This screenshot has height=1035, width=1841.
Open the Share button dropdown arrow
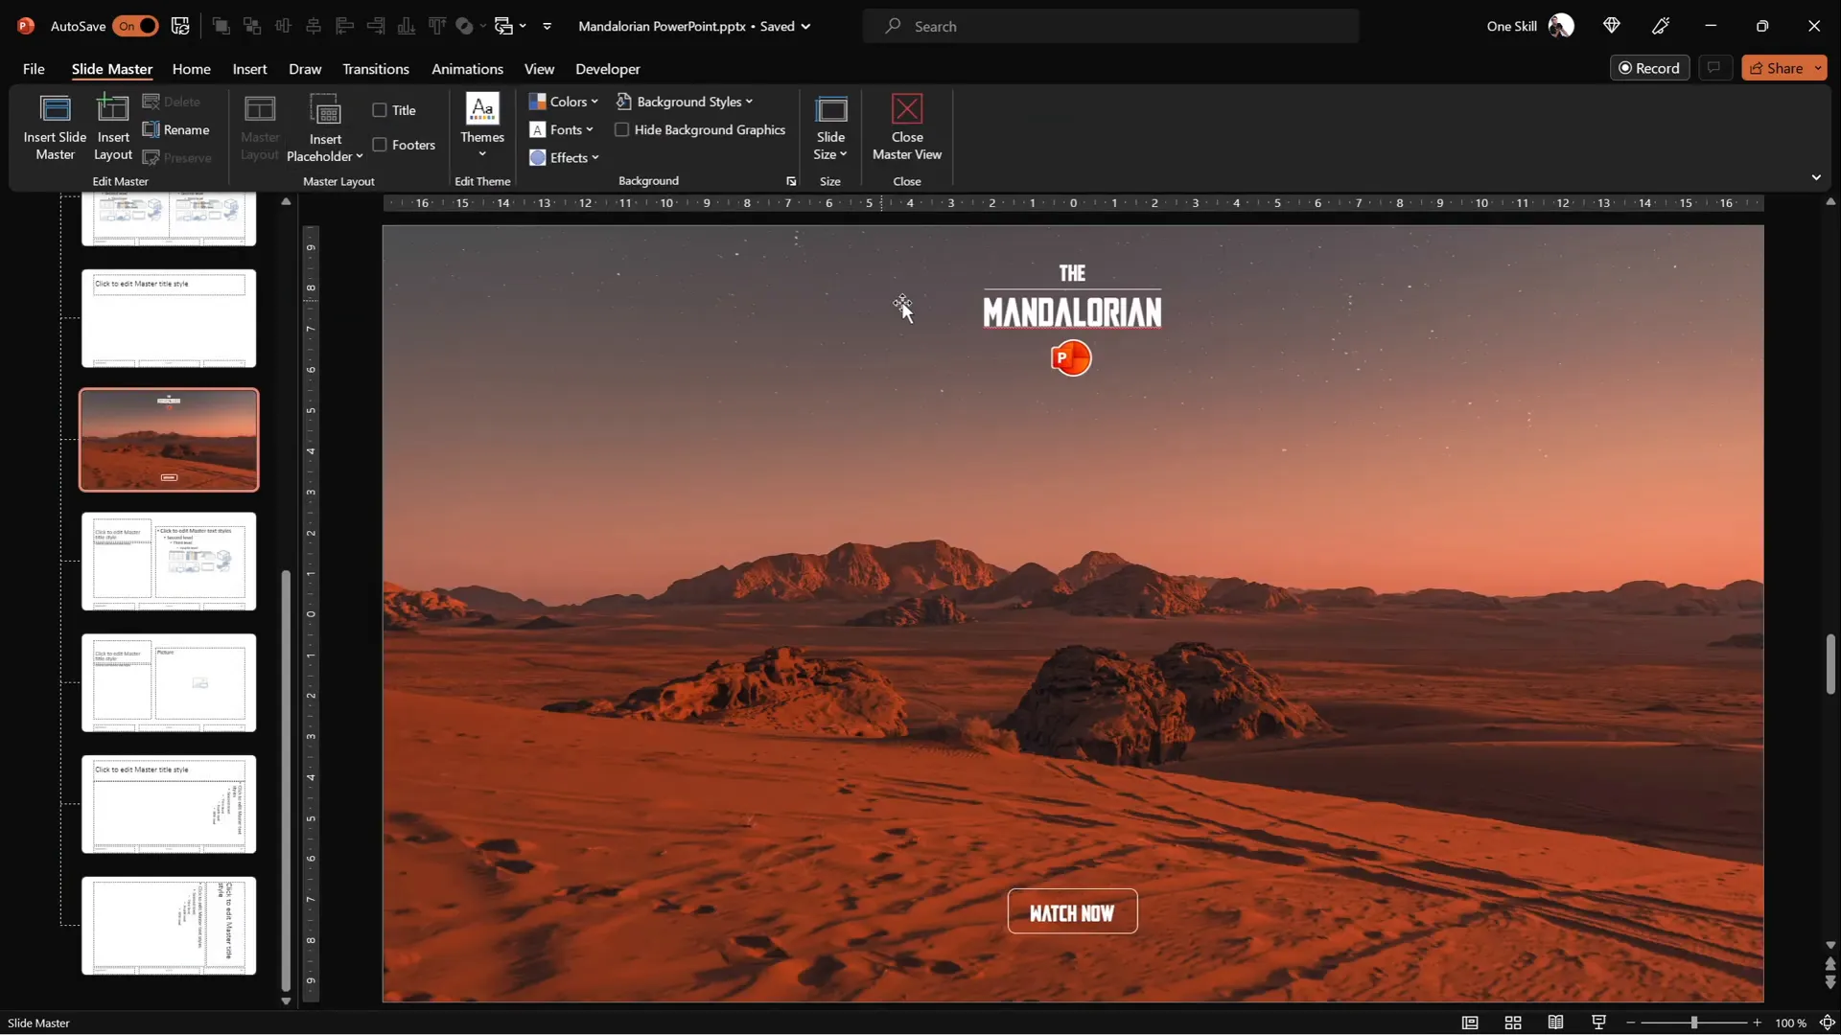point(1818,68)
